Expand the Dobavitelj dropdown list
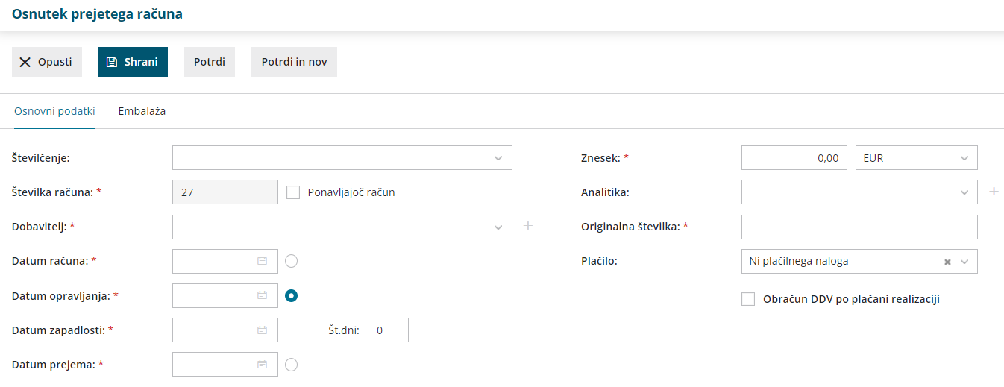Image resolution: width=1004 pixels, height=387 pixels. click(x=498, y=227)
